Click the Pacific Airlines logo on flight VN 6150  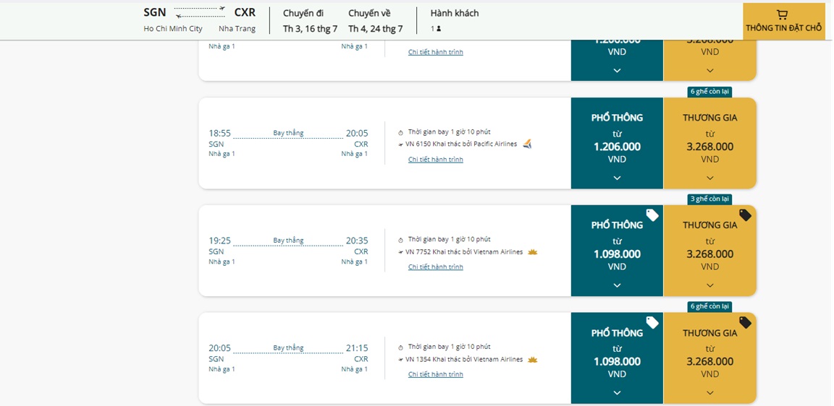[527, 144]
